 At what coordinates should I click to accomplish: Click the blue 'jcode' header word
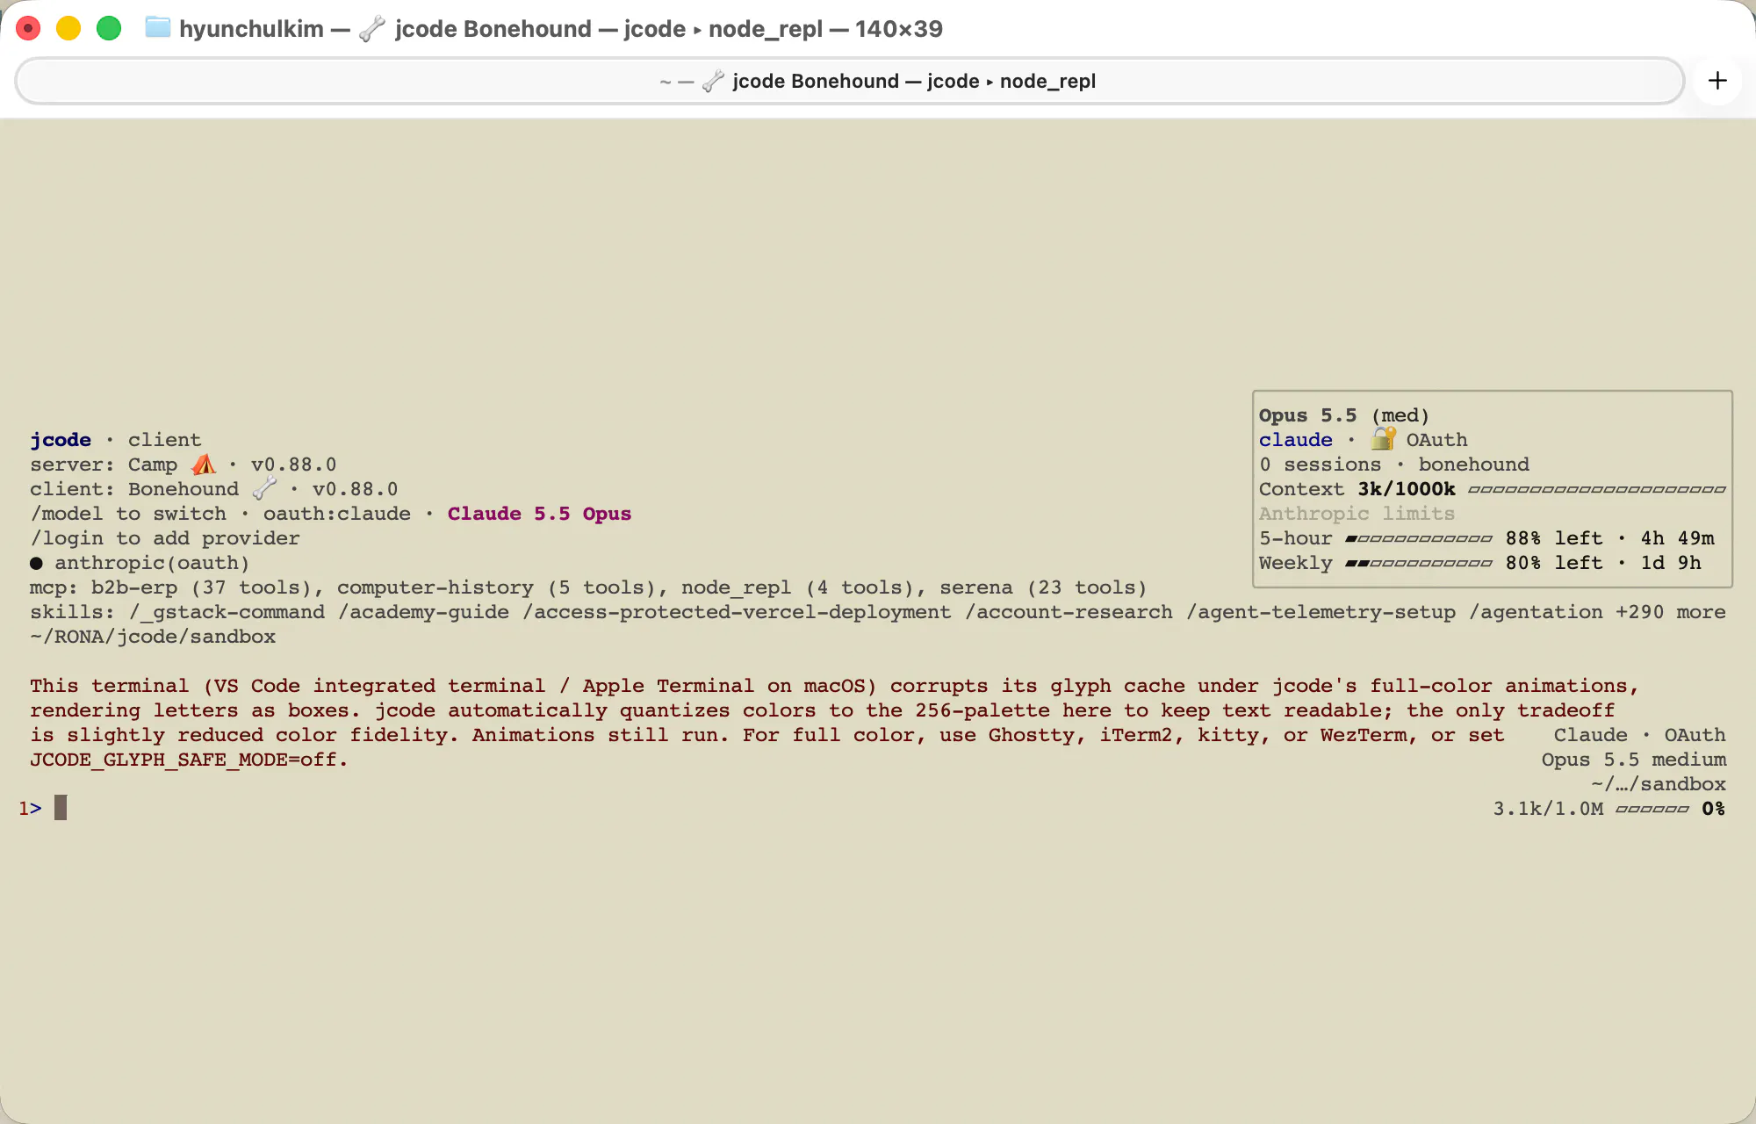61,440
